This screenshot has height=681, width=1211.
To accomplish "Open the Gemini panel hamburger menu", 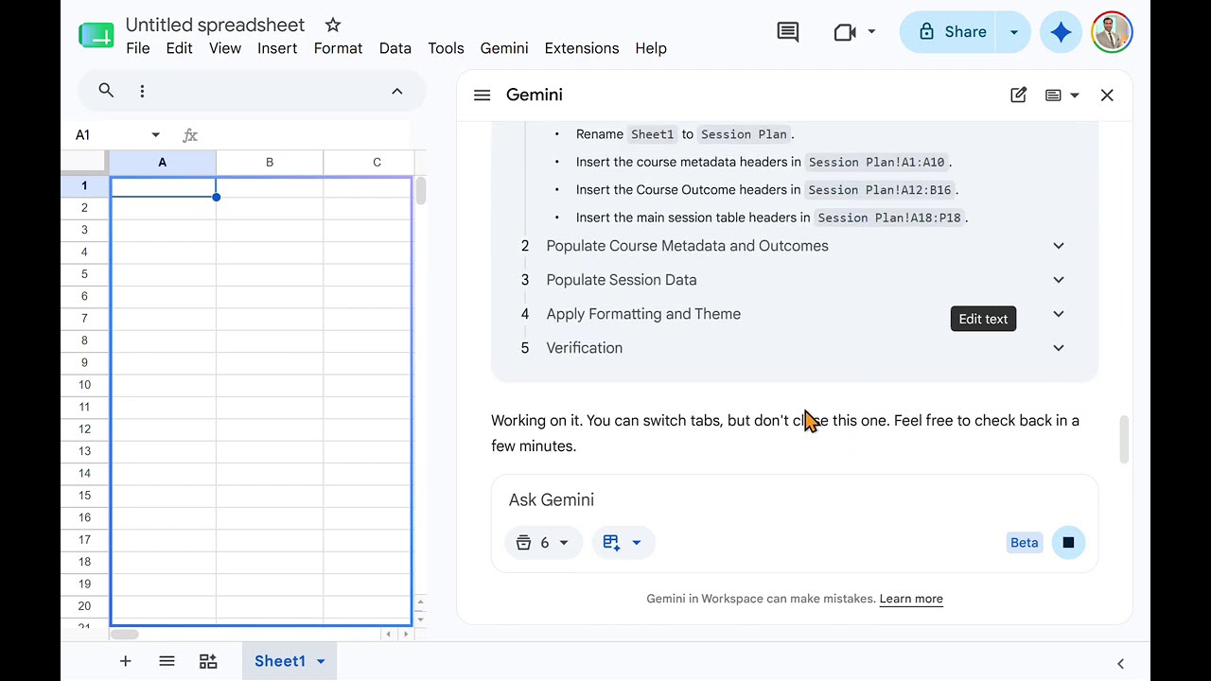I will pos(482,95).
